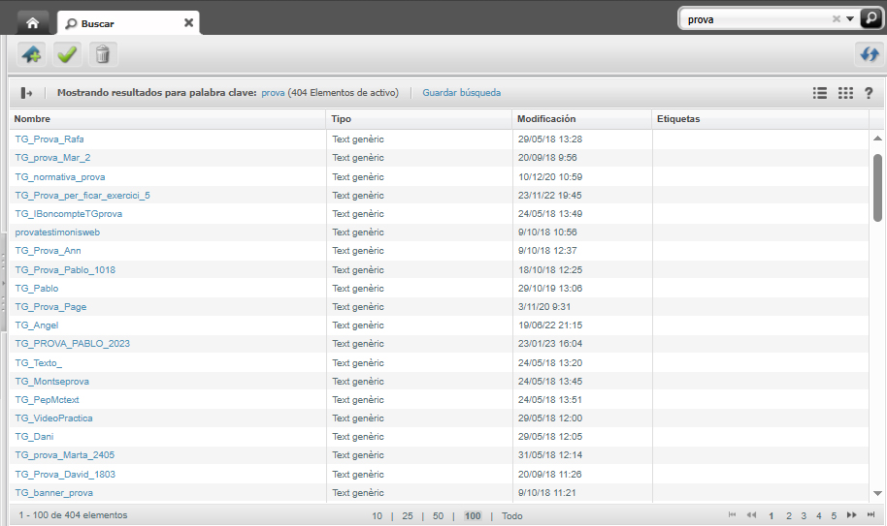Screen dimensions: 887x526
Task: Switch to list view
Action: coord(820,93)
